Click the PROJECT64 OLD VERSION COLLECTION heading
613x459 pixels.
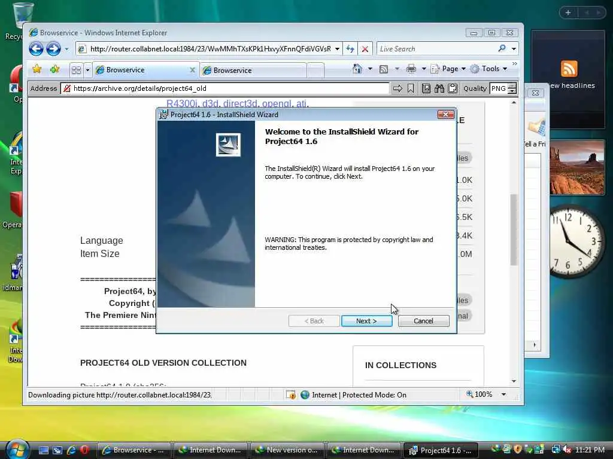click(x=163, y=363)
